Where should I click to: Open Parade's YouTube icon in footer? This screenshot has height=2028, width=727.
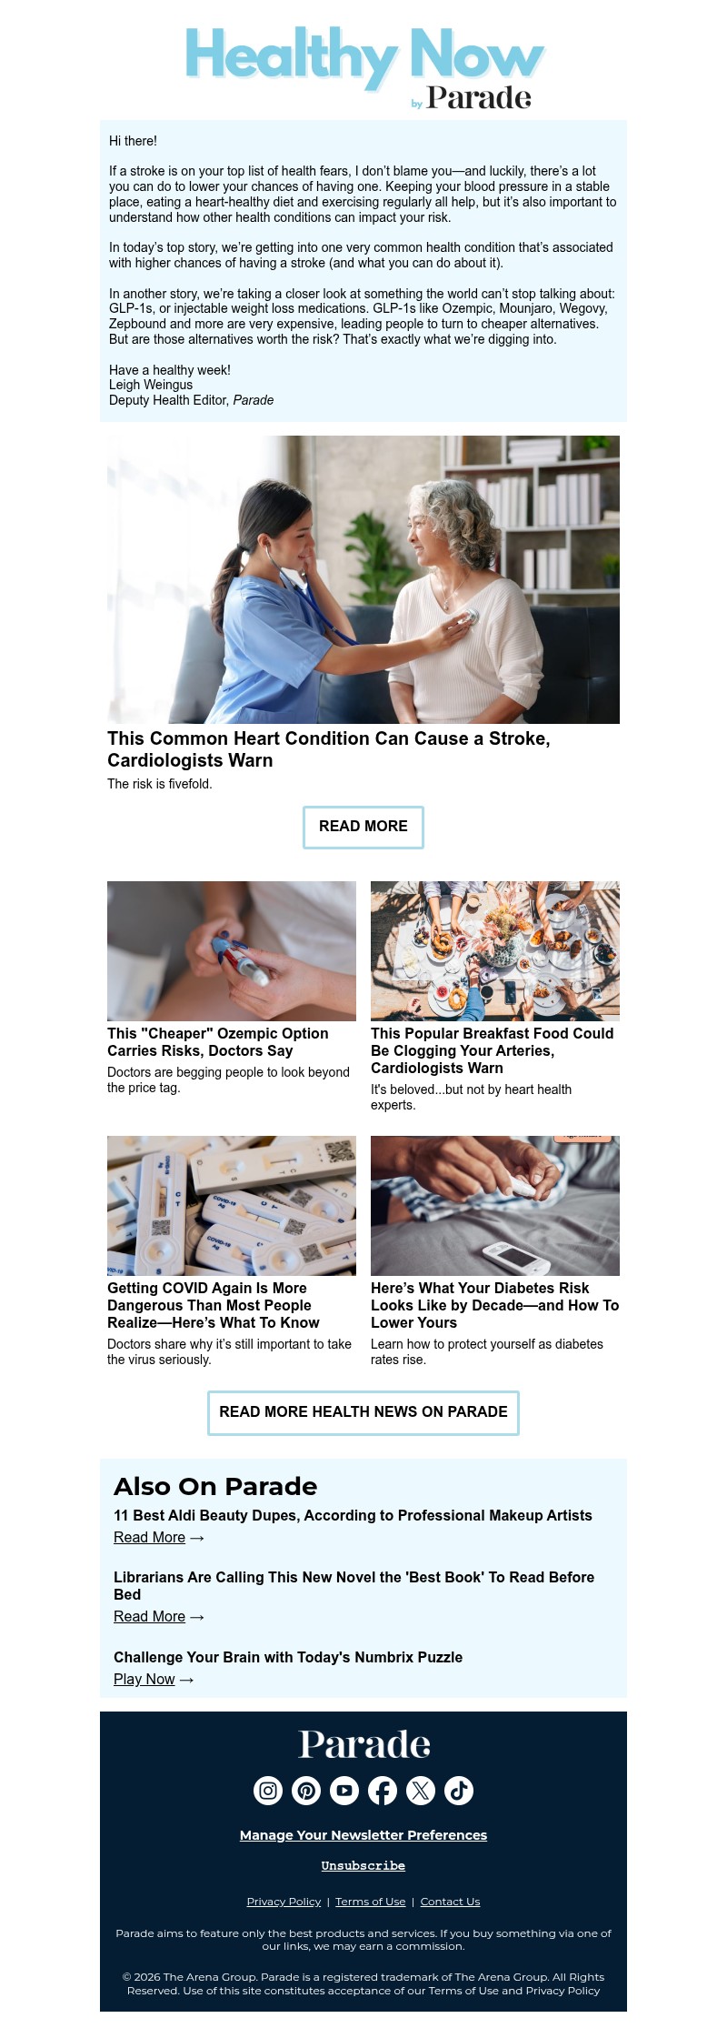[344, 1791]
